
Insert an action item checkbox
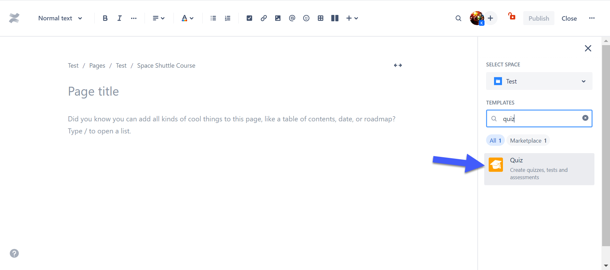pos(249,18)
